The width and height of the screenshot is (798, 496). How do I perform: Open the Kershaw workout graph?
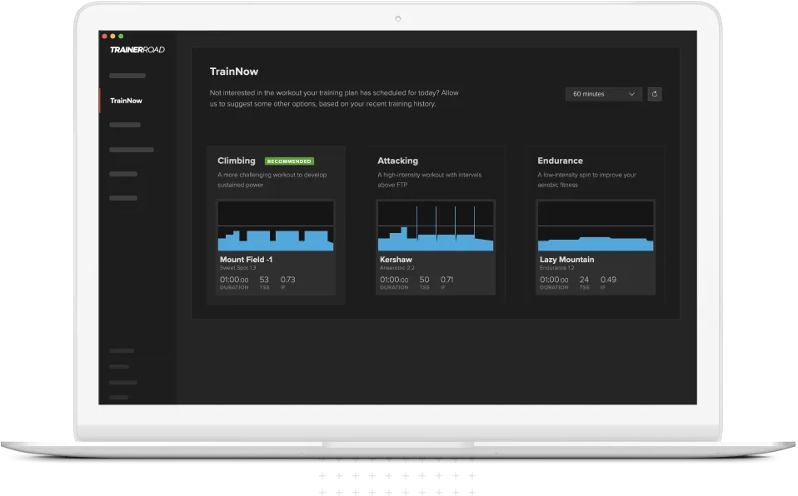click(x=436, y=226)
